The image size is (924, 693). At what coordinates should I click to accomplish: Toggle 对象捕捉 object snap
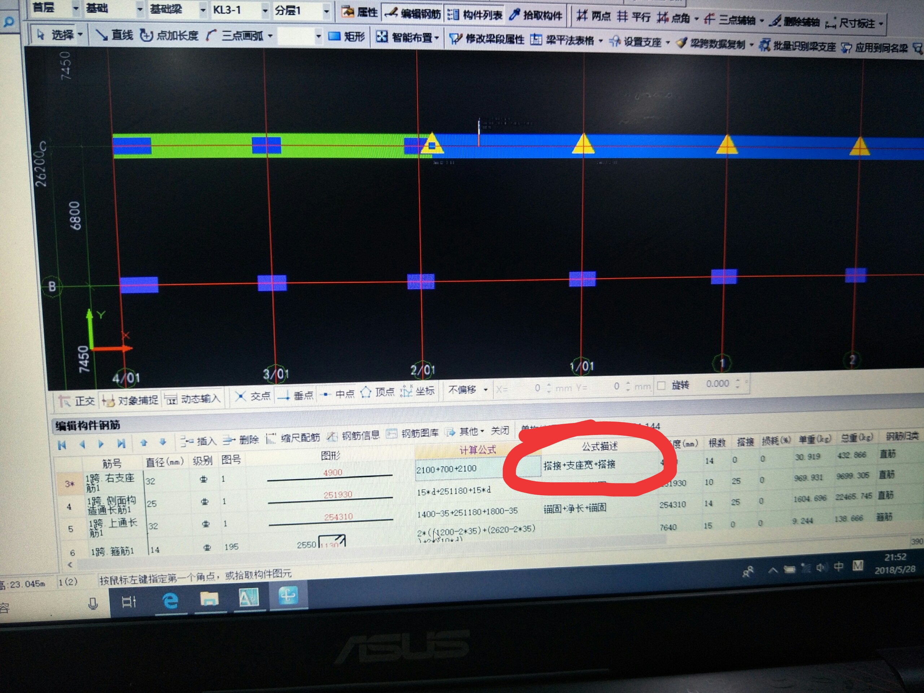(x=130, y=400)
